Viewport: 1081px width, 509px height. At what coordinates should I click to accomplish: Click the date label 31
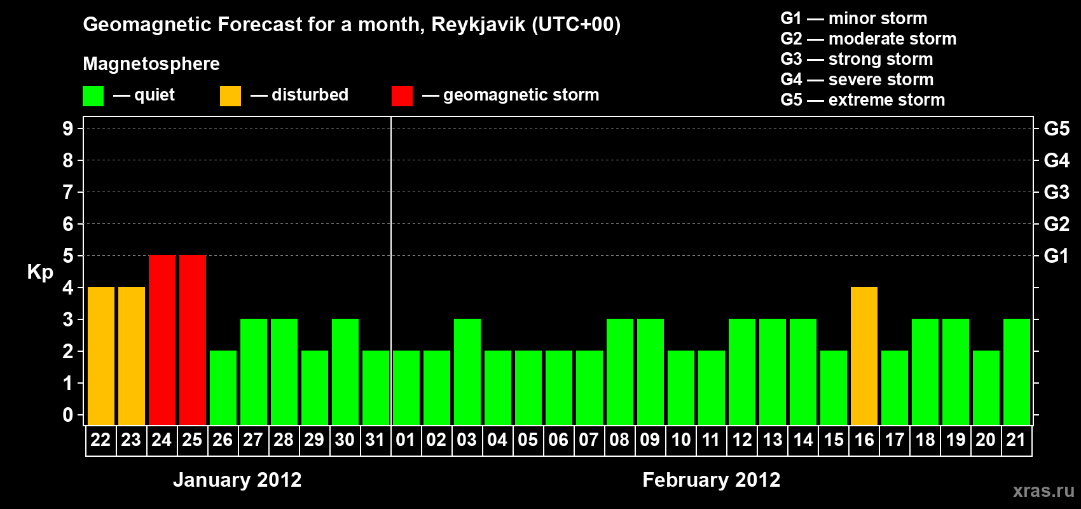(x=375, y=440)
